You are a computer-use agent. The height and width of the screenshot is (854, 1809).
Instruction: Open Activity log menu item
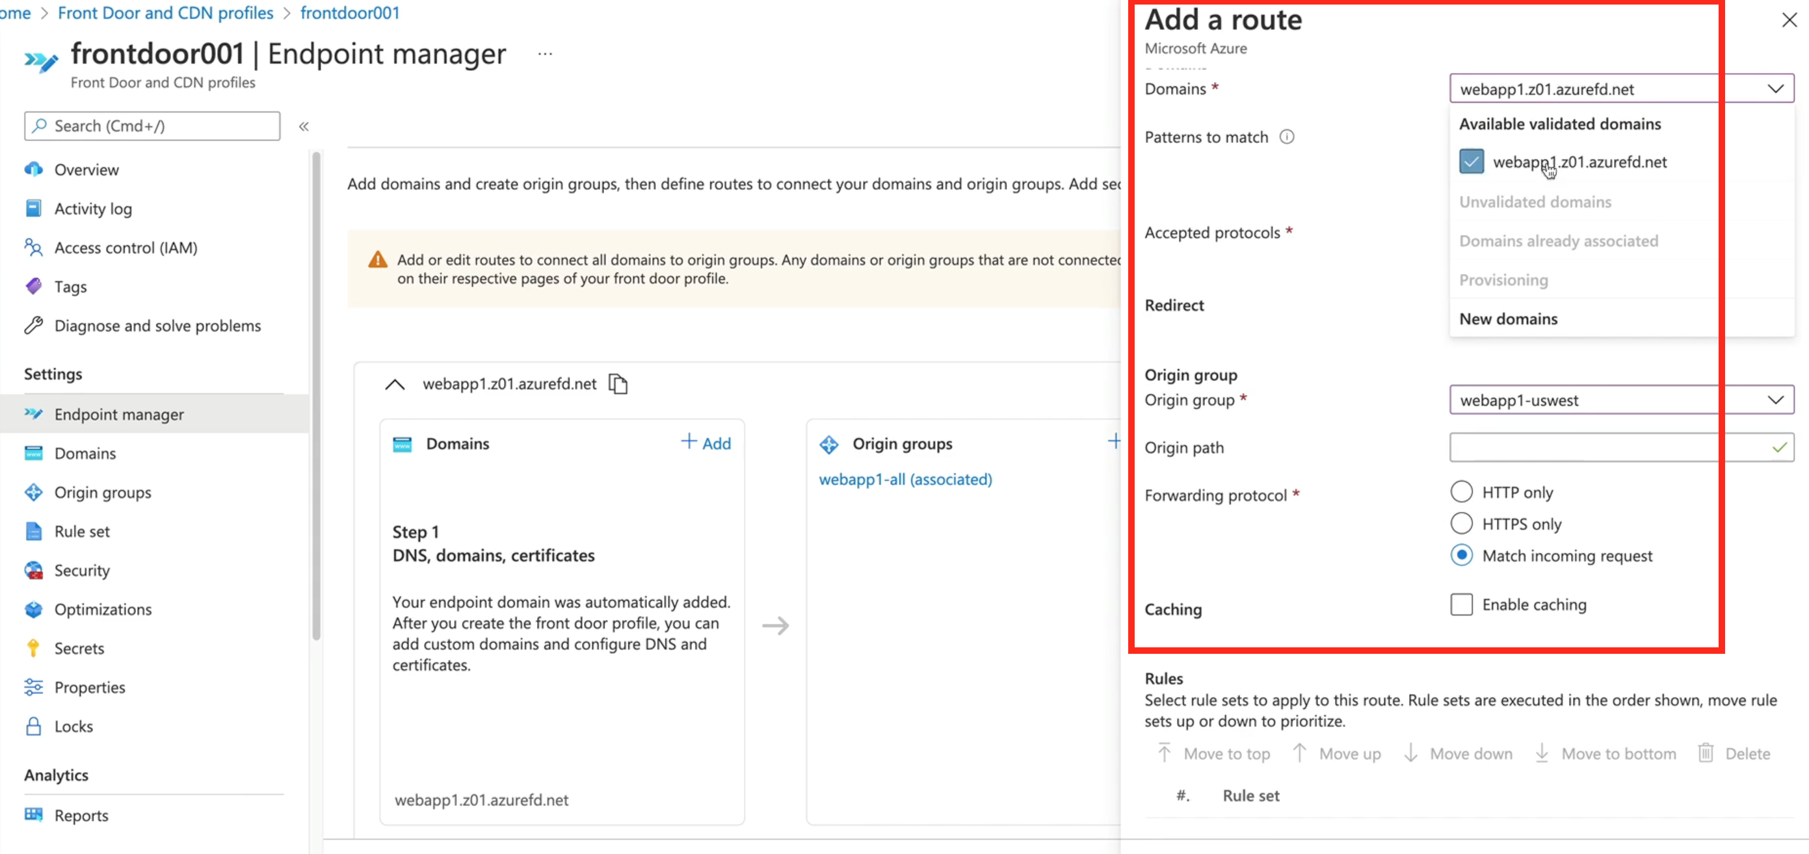tap(93, 209)
